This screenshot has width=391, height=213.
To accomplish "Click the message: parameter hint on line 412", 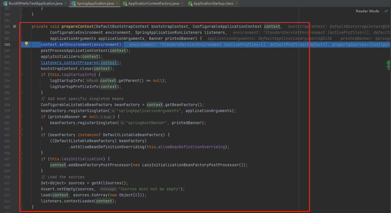I will pyautogui.click(x=108, y=189).
